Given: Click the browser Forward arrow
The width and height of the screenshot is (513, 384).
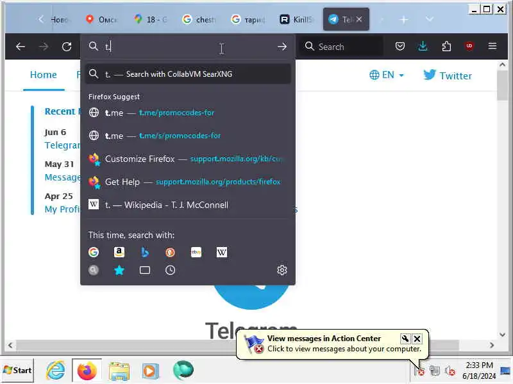Looking at the screenshot, I should click(44, 47).
